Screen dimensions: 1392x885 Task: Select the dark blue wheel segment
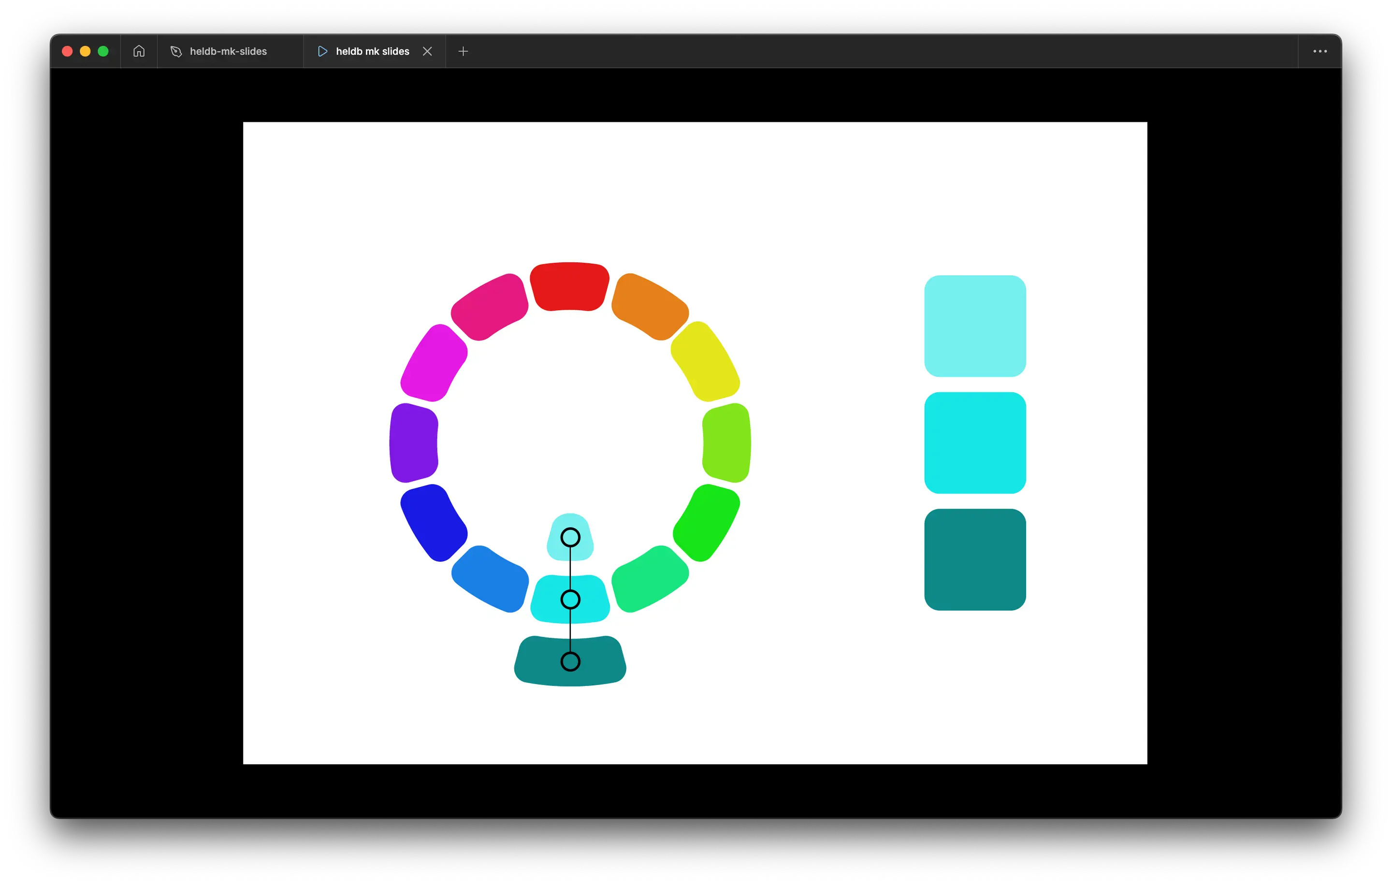pos(434,522)
